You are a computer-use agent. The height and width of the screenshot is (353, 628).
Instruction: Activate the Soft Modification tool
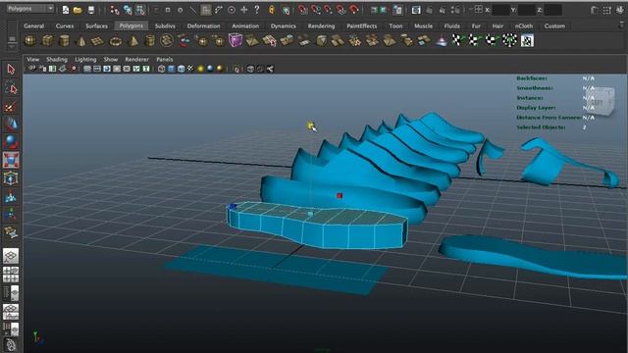(11, 196)
